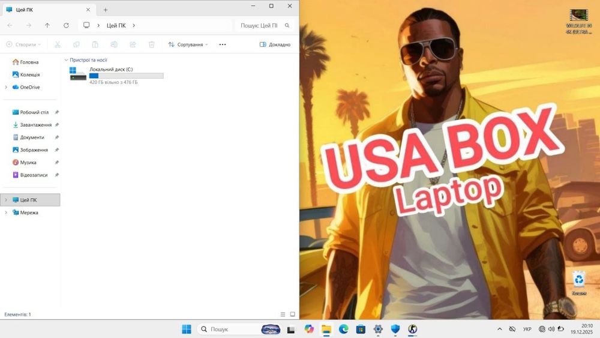Open Microsoft Store from the taskbar
600x338 pixels.
click(361, 329)
